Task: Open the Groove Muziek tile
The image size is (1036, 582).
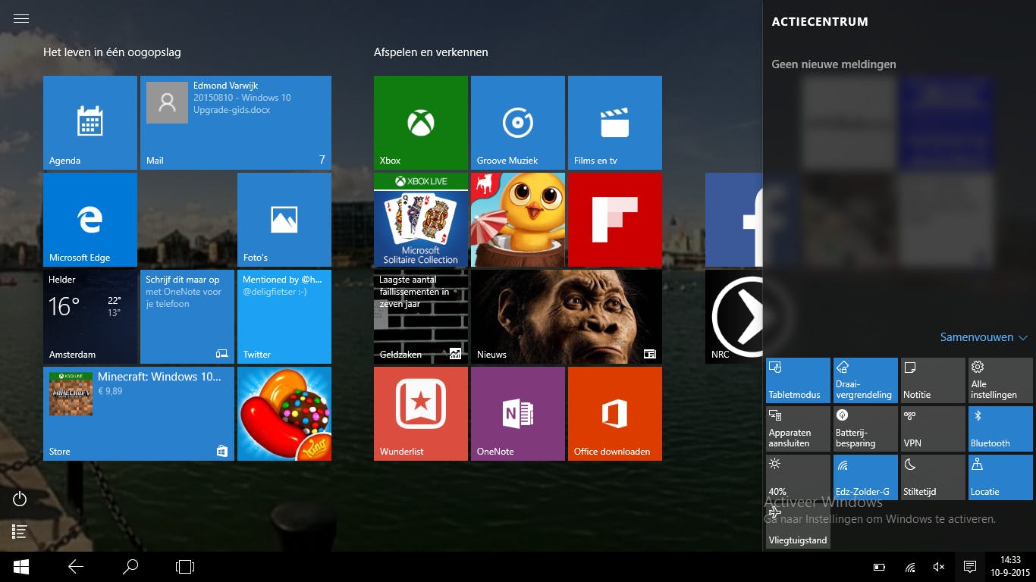Action: pyautogui.click(x=518, y=123)
